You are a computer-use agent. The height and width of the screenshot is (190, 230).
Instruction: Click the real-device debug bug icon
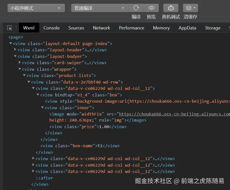pos(171,8)
